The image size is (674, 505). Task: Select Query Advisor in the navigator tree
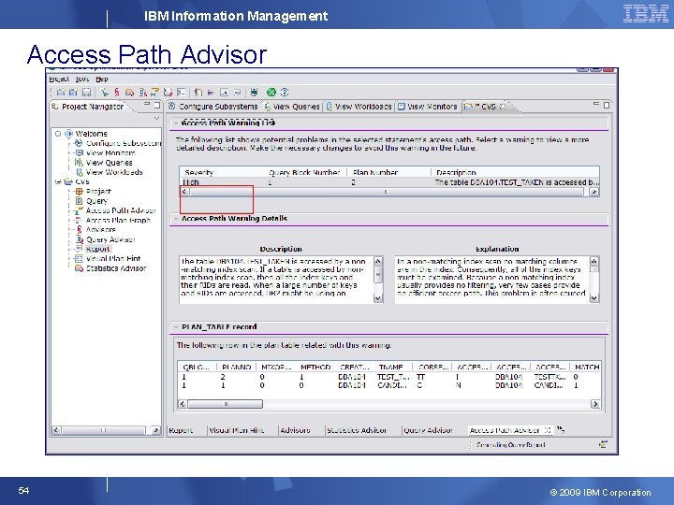click(x=110, y=239)
